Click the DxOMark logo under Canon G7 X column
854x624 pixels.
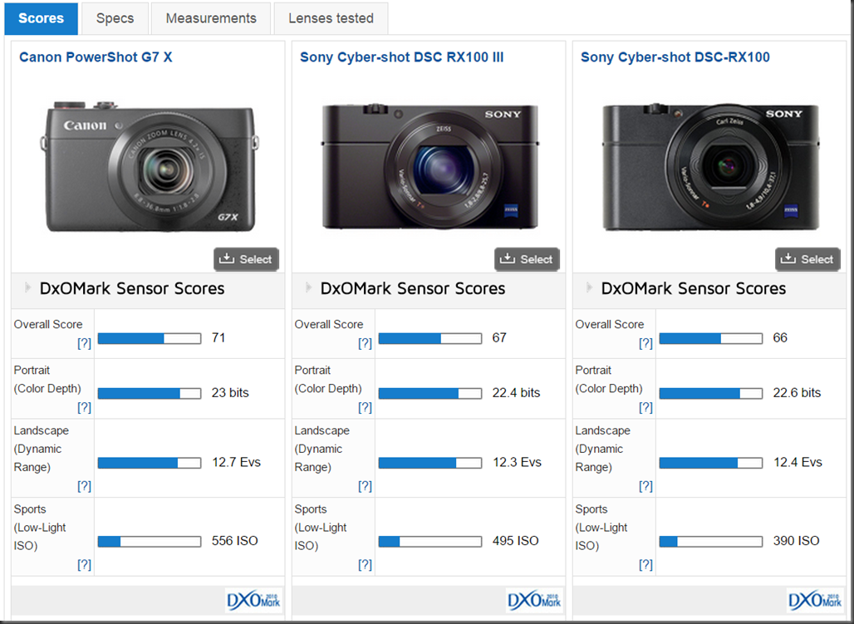coord(253,601)
